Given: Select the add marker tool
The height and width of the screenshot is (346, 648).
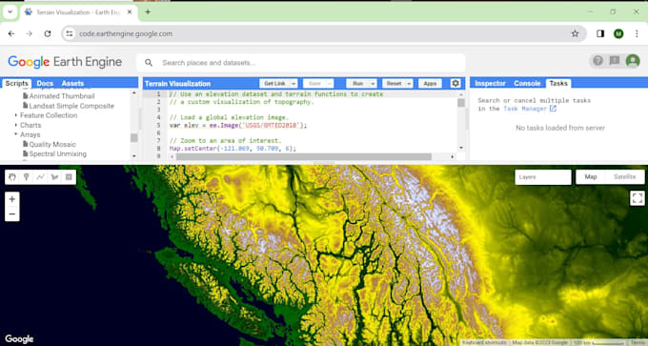Looking at the screenshot, I should tap(26, 177).
